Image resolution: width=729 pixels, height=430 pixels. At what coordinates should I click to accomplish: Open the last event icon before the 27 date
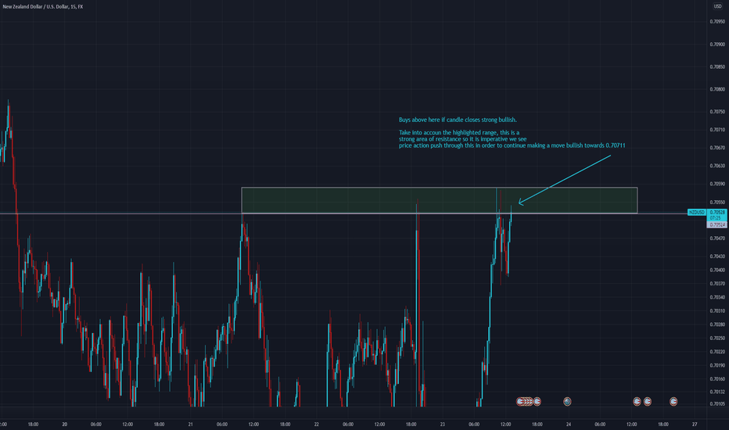coord(673,401)
